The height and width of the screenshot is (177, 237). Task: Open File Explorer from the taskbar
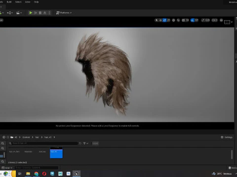(x=28, y=174)
